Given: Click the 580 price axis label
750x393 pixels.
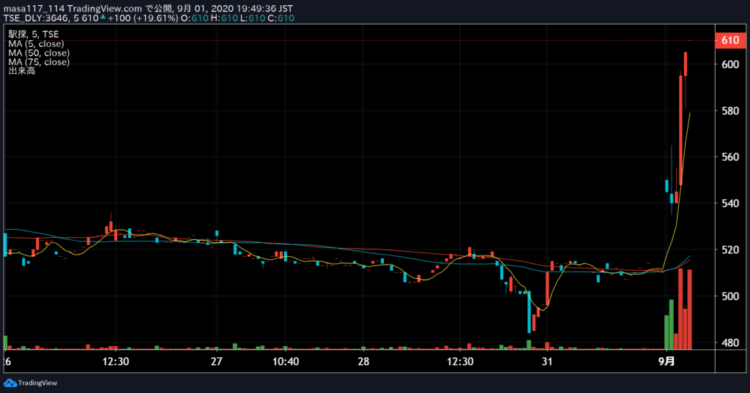Looking at the screenshot, I should [x=730, y=111].
